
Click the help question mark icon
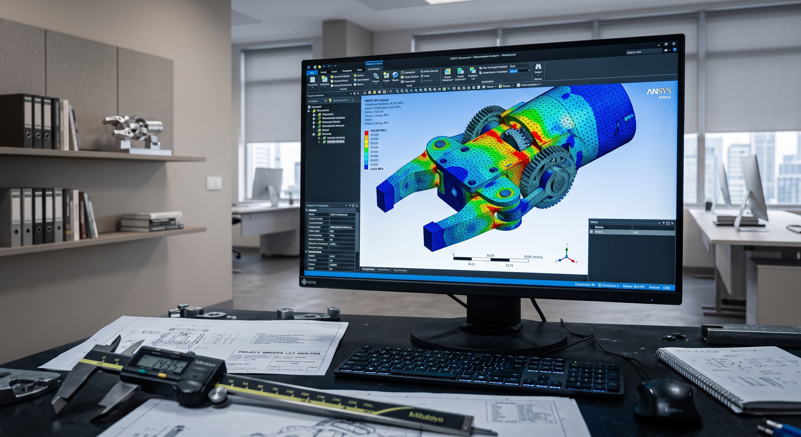pyautogui.click(x=674, y=50)
